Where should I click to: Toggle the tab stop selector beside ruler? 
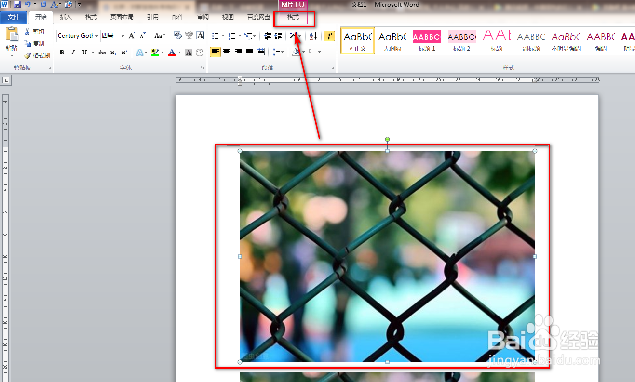6,80
